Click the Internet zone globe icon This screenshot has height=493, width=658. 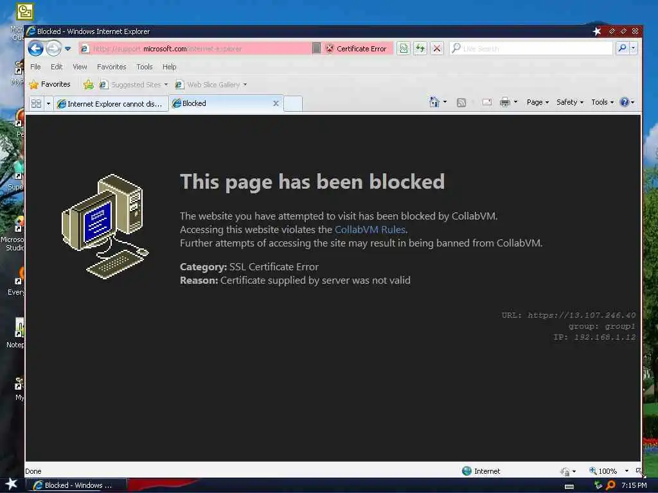click(x=467, y=471)
